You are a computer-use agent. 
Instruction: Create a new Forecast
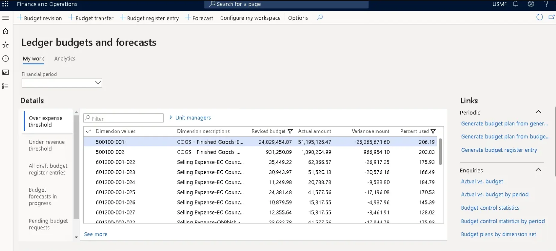click(199, 18)
